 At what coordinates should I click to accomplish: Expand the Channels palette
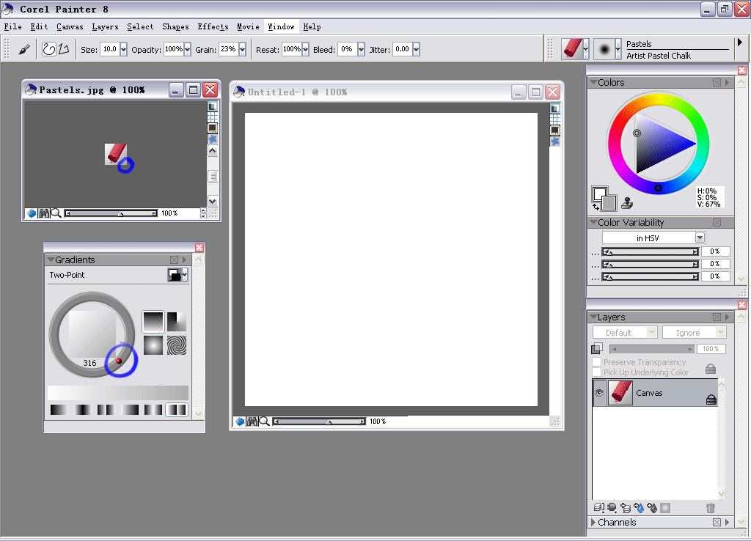coord(593,522)
